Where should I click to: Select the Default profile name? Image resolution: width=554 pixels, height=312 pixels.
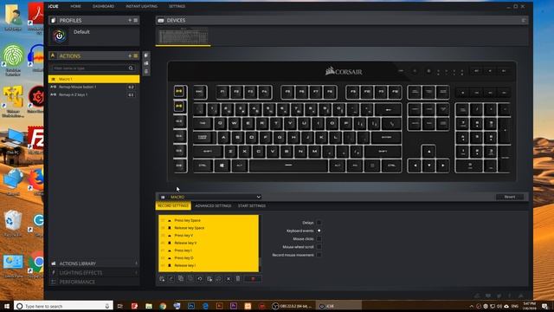pyautogui.click(x=81, y=32)
